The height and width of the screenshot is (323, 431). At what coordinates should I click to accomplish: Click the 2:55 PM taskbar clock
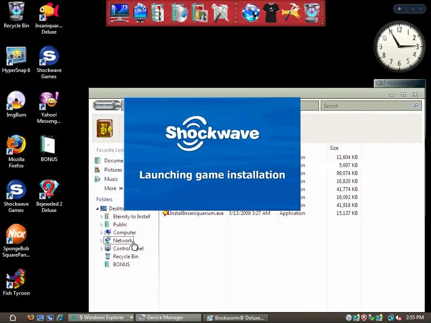[x=415, y=318]
